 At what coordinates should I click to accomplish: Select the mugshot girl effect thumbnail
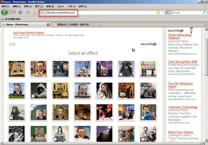(61, 134)
